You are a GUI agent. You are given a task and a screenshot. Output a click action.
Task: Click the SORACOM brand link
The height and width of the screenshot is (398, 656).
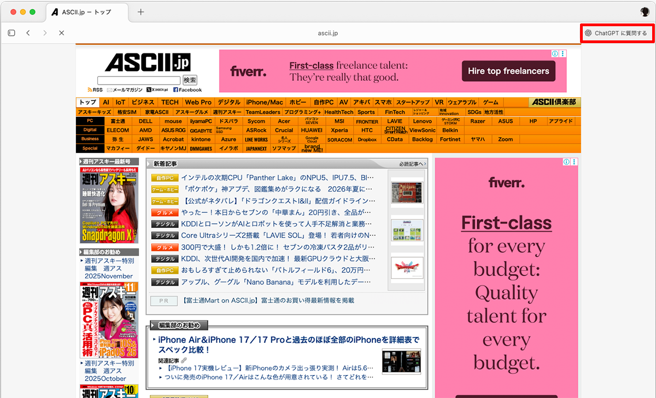tap(339, 139)
